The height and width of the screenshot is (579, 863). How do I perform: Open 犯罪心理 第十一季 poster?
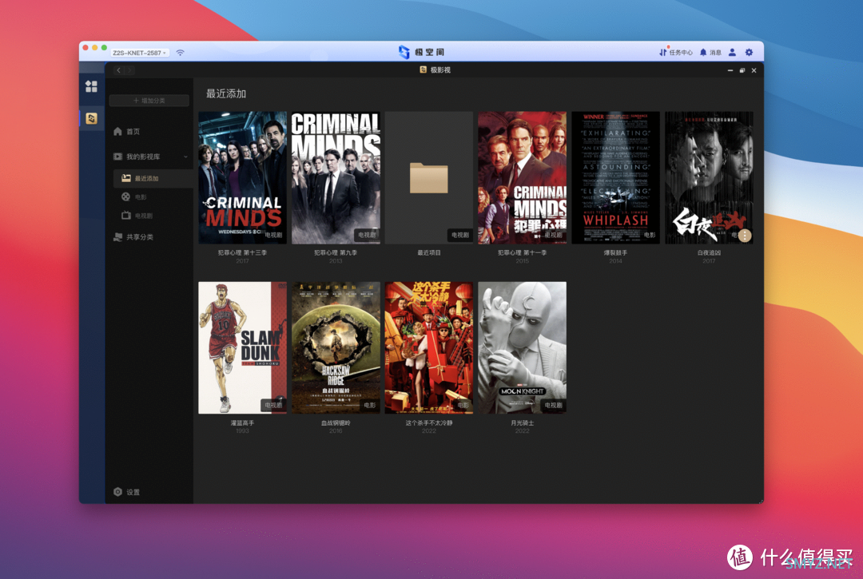(x=523, y=177)
